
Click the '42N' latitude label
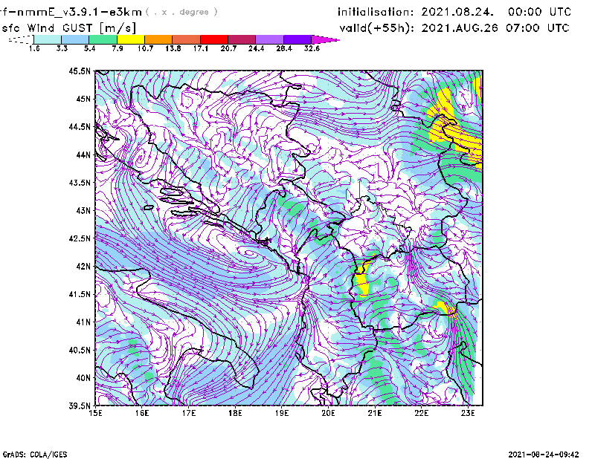[83, 266]
